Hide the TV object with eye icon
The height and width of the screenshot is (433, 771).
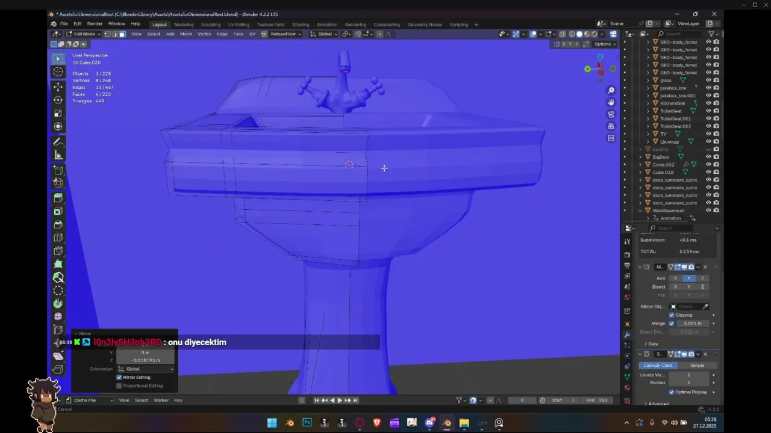pyautogui.click(x=708, y=134)
